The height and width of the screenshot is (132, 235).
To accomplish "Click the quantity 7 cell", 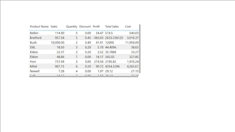I will [77, 57].
